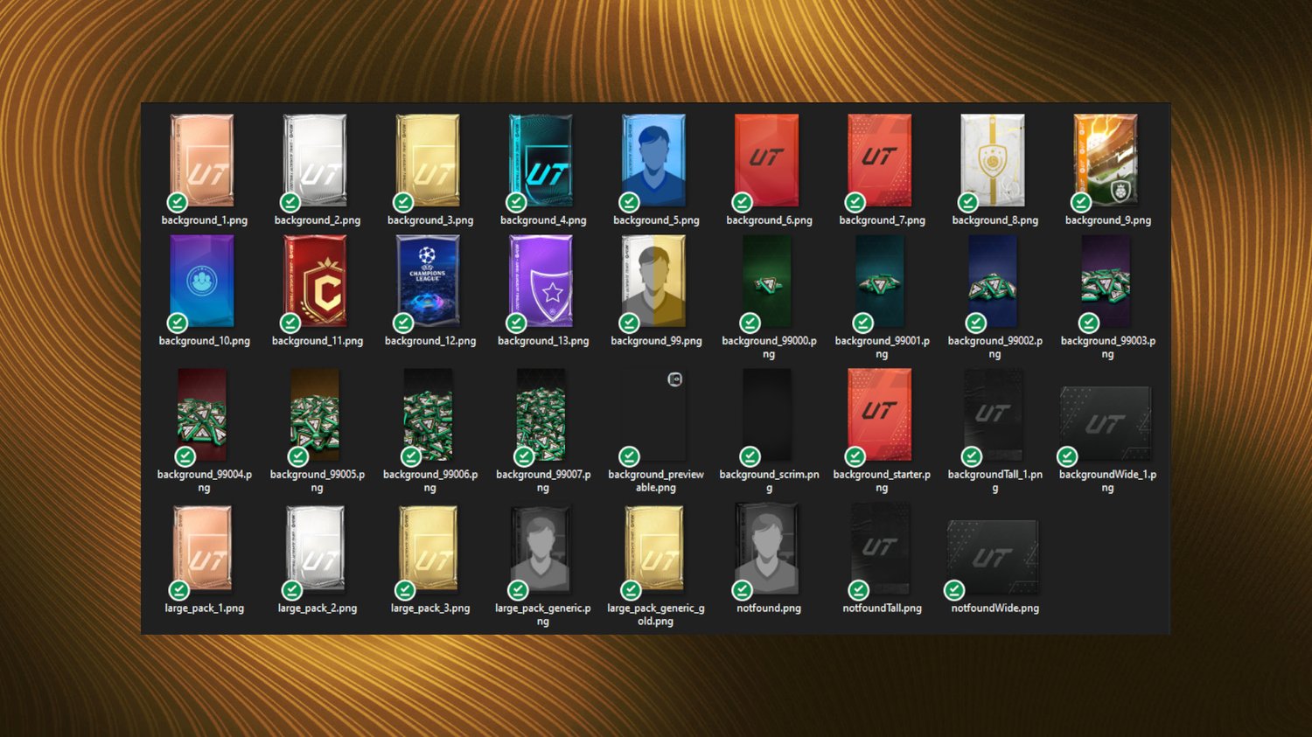This screenshot has width=1312, height=737.
Task: Select the background_10.png purple pack thumbnail
Action: pyautogui.click(x=202, y=282)
